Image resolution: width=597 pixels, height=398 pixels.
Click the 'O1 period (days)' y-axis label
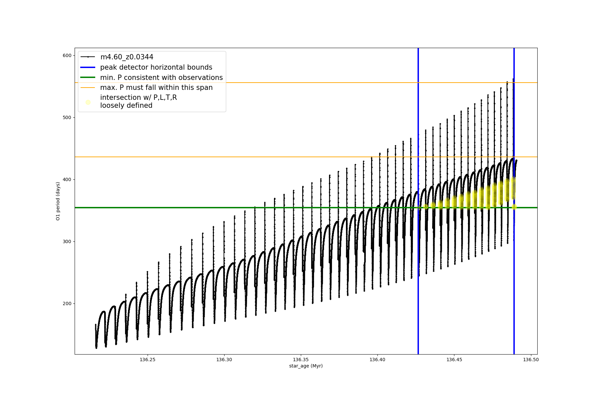(x=58, y=201)
